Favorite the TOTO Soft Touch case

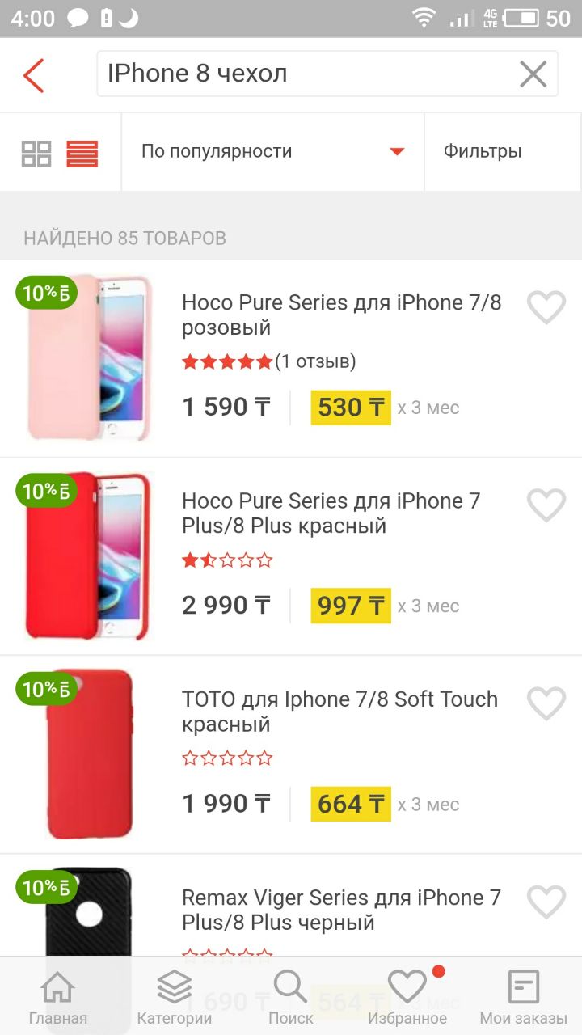(x=546, y=703)
